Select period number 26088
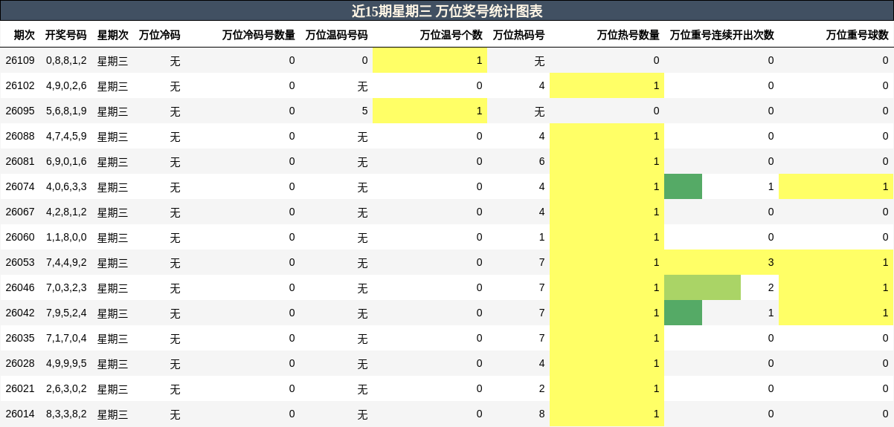 pos(20,136)
